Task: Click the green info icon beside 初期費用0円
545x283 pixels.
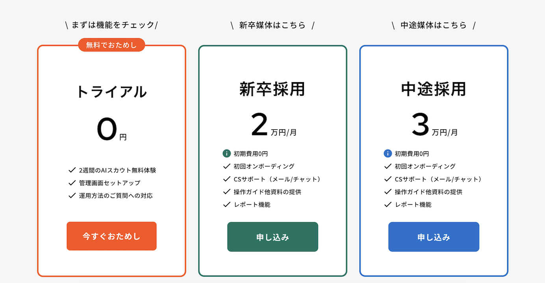Action: (x=226, y=154)
